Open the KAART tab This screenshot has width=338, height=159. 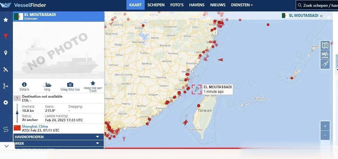pos(135,5)
